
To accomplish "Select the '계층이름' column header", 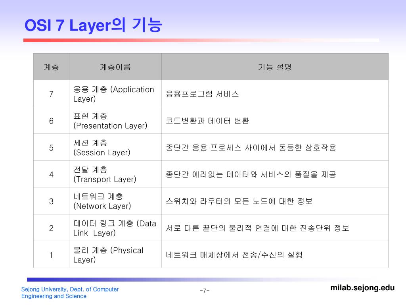I will [x=115, y=67].
